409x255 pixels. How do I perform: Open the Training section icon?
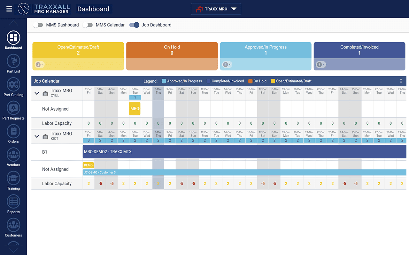[x=13, y=178]
